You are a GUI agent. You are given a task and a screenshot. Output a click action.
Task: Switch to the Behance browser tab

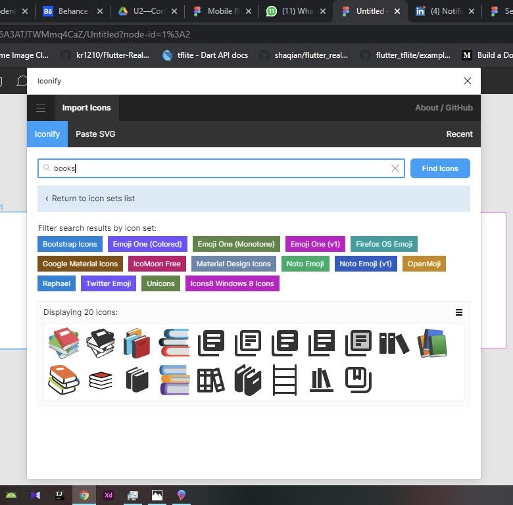(72, 11)
